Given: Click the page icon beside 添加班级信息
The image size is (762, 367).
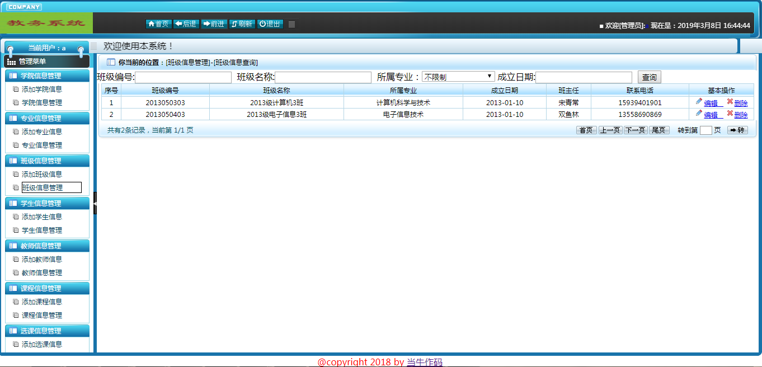Looking at the screenshot, I should pyautogui.click(x=16, y=174).
